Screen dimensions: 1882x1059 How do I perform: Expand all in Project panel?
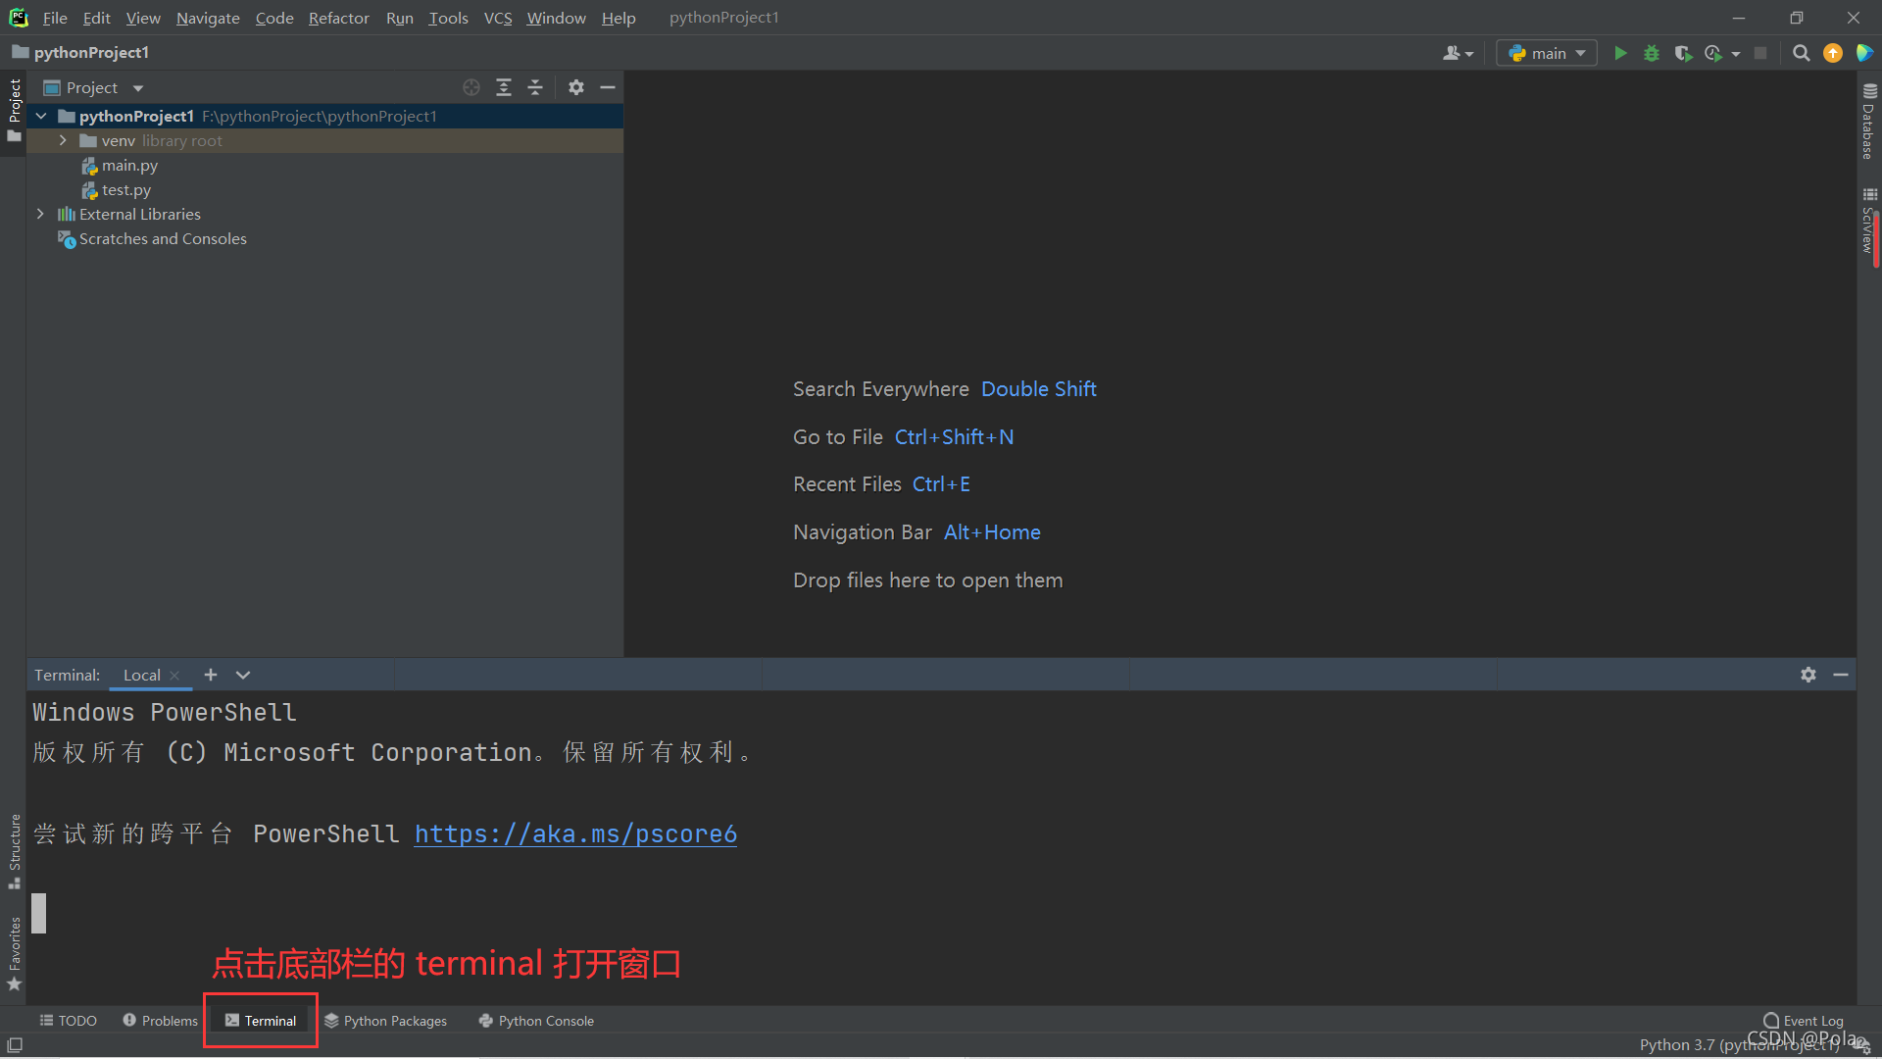(x=504, y=87)
